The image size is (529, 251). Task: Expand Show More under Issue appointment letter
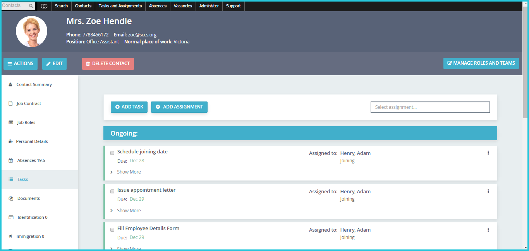[x=126, y=211]
